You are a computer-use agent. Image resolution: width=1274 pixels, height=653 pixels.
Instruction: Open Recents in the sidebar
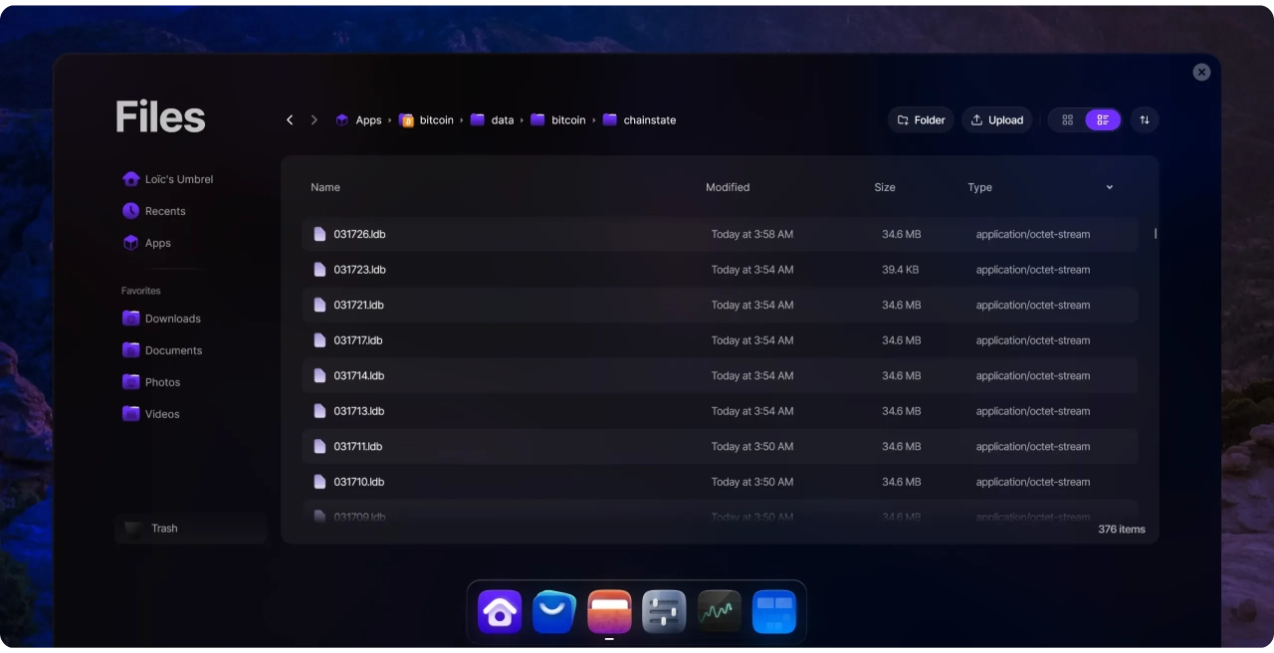point(164,211)
